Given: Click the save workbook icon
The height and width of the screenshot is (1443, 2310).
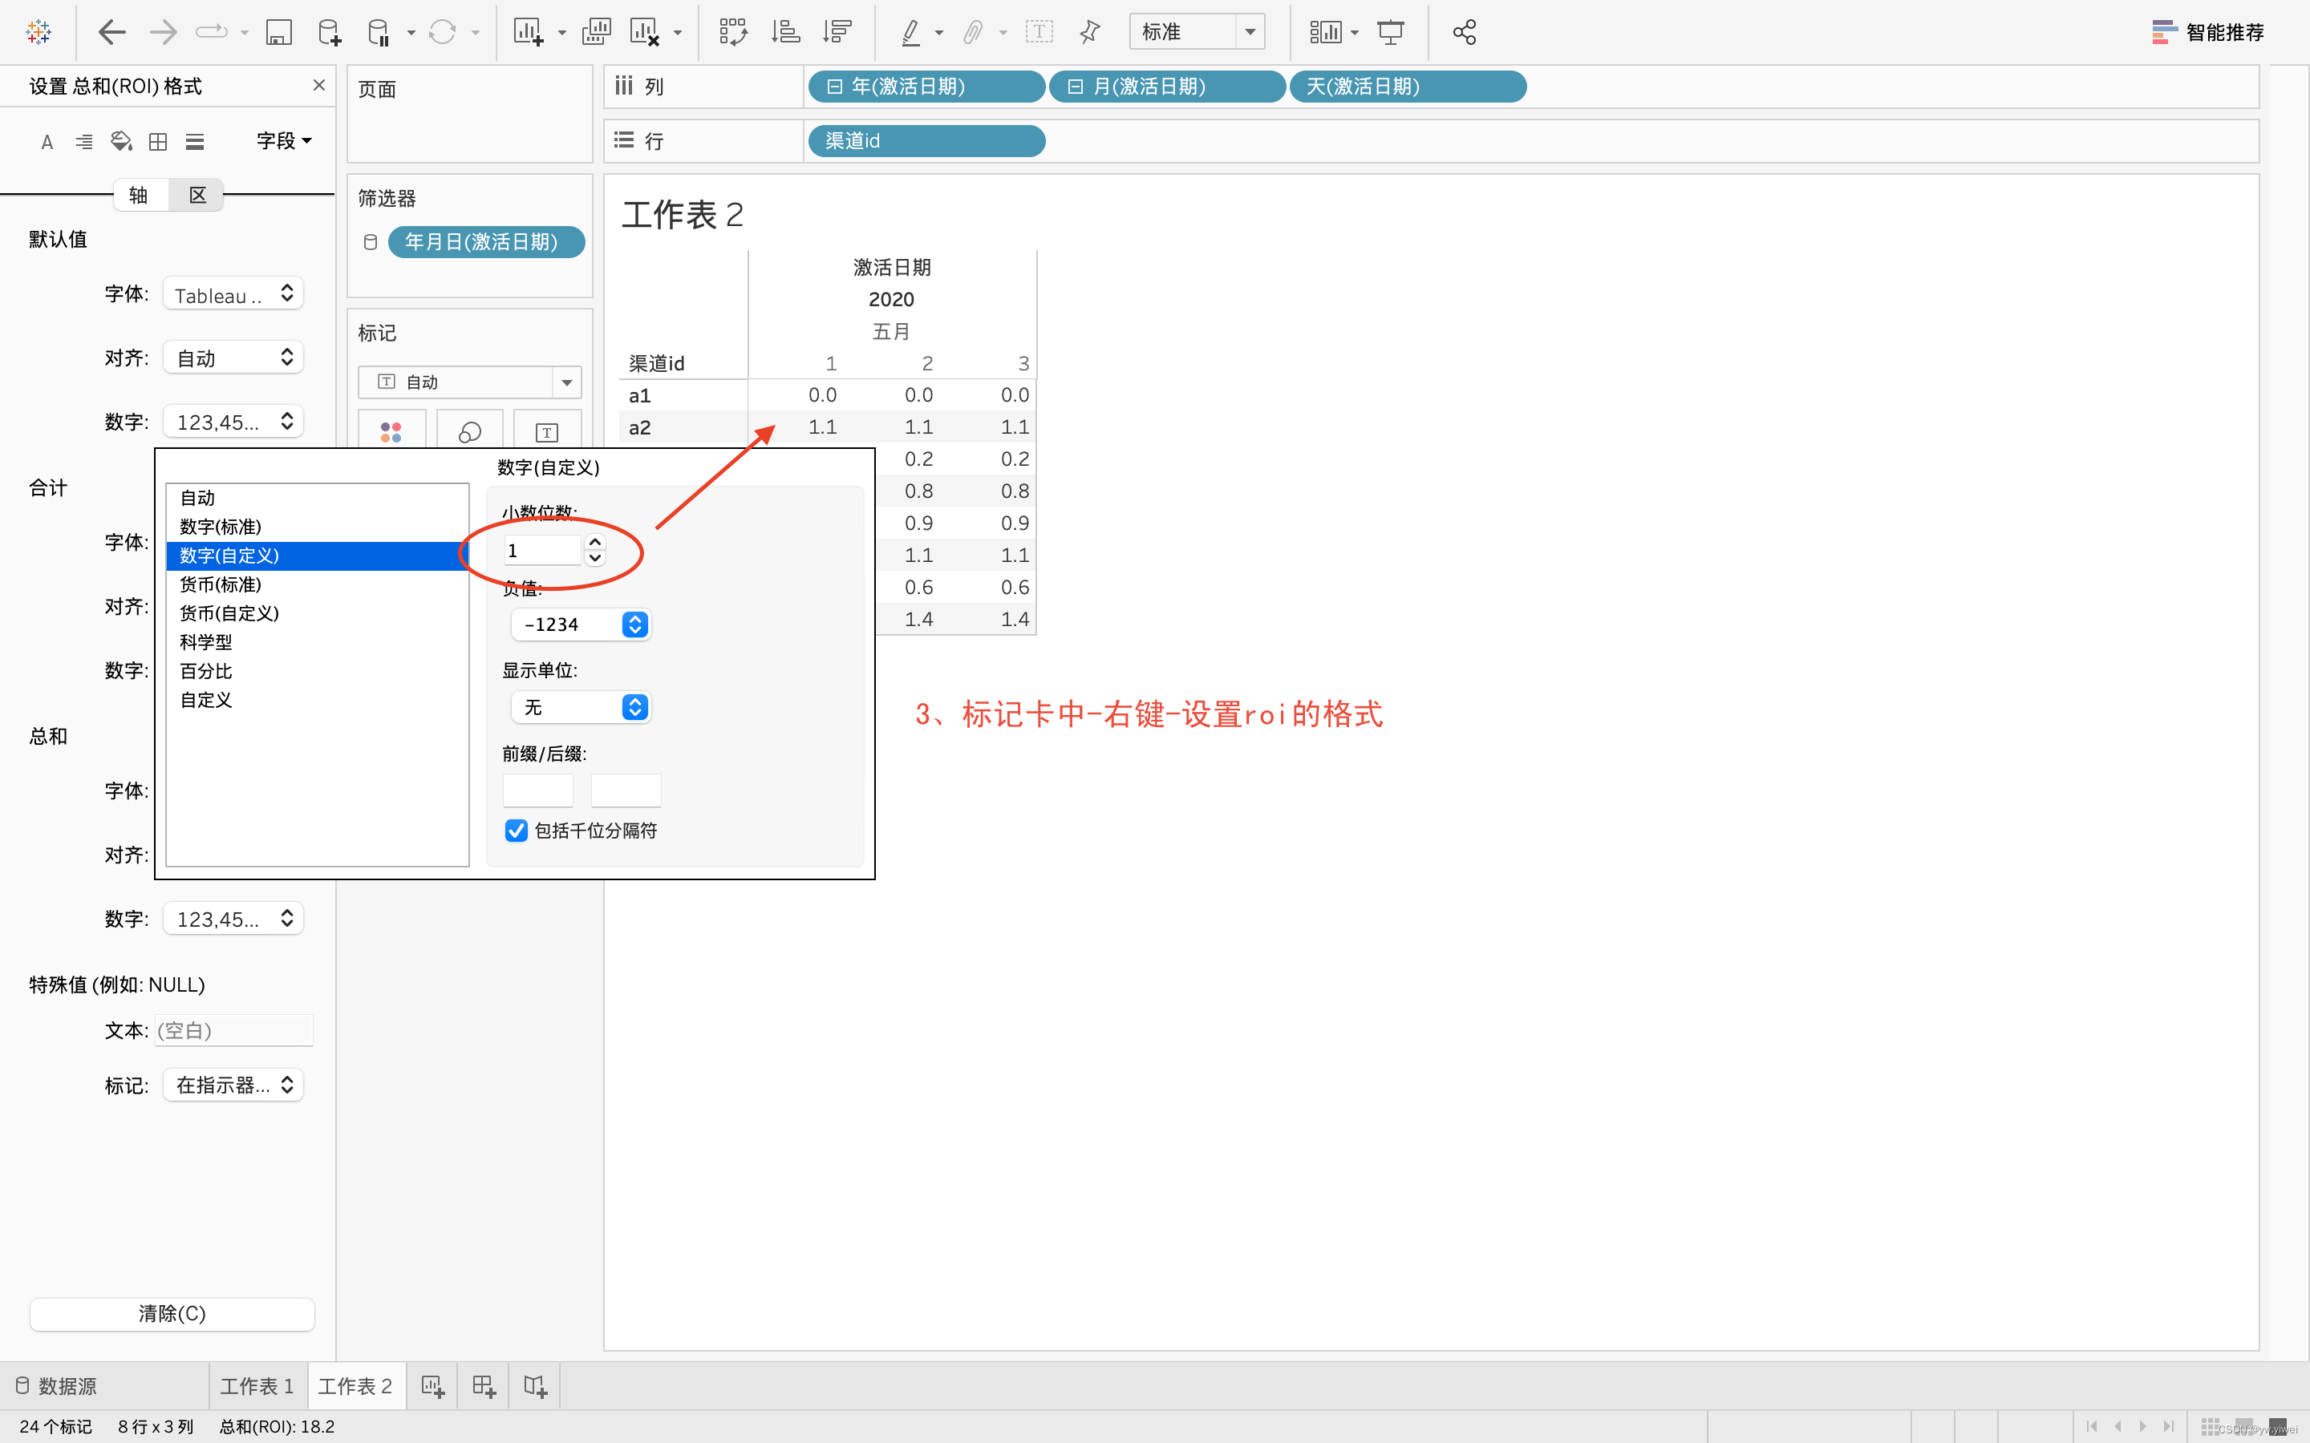Looking at the screenshot, I should [x=278, y=32].
